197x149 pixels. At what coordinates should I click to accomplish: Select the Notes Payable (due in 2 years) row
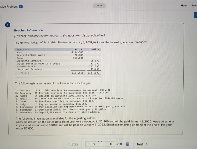(x=58, y=63)
